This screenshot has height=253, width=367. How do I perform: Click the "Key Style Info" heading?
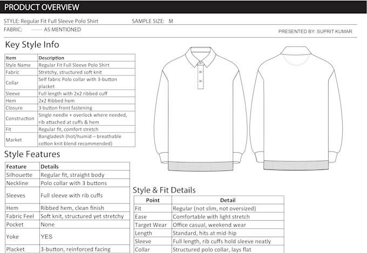coord(32,44)
